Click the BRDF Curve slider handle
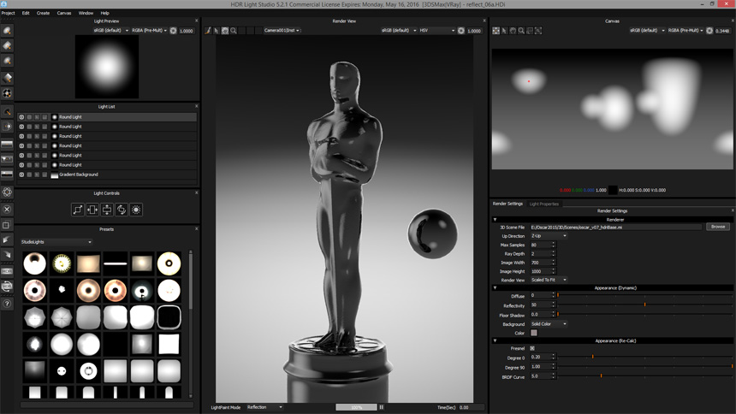Screen dimensions: 736x414 [x=602, y=376]
